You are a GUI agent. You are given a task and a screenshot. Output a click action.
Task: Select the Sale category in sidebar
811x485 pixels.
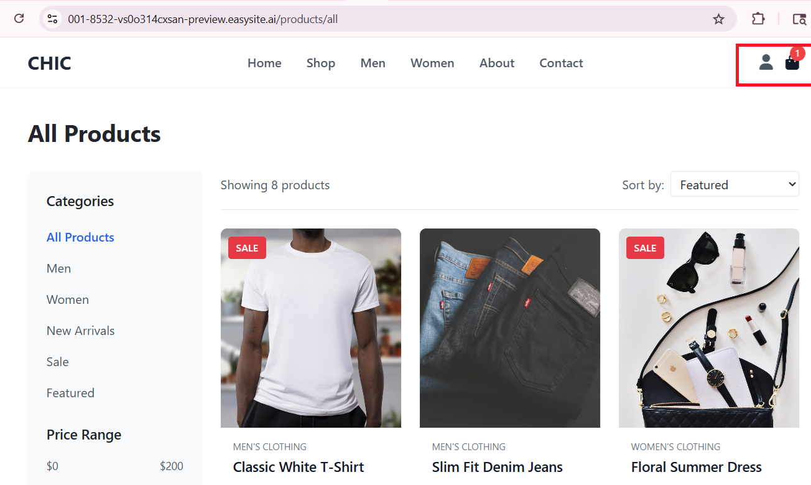(58, 362)
